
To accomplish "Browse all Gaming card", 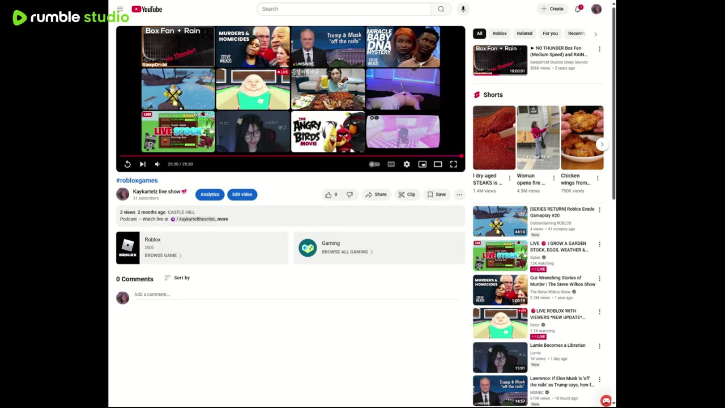I will tap(379, 248).
